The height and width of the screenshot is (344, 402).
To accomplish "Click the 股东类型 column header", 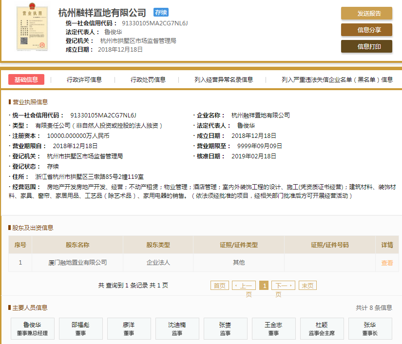I will coord(158,245).
